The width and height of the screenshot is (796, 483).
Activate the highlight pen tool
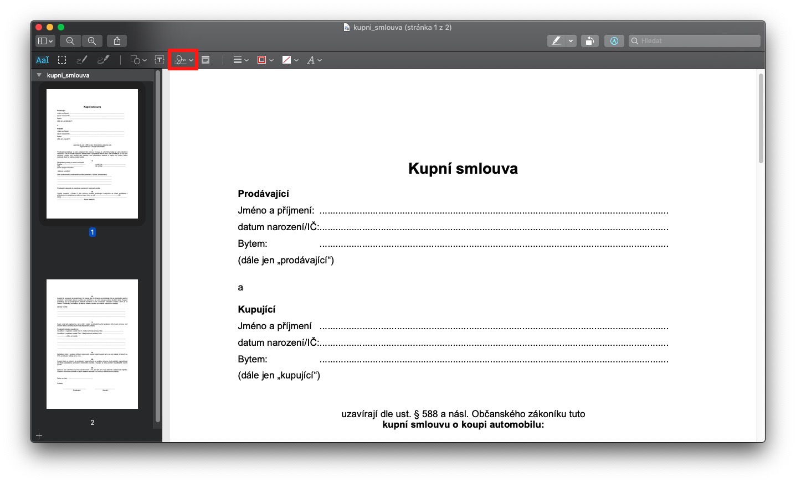556,41
